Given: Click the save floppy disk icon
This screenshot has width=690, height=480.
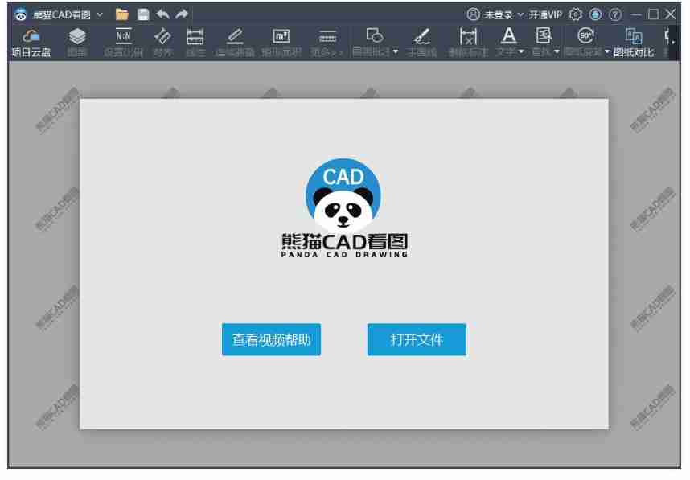Looking at the screenshot, I should point(143,14).
